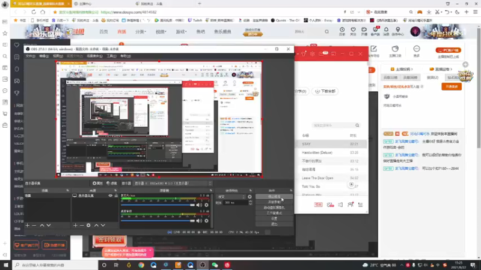Move source up in Sources dock
This screenshot has width=481, height=270.
[96, 226]
